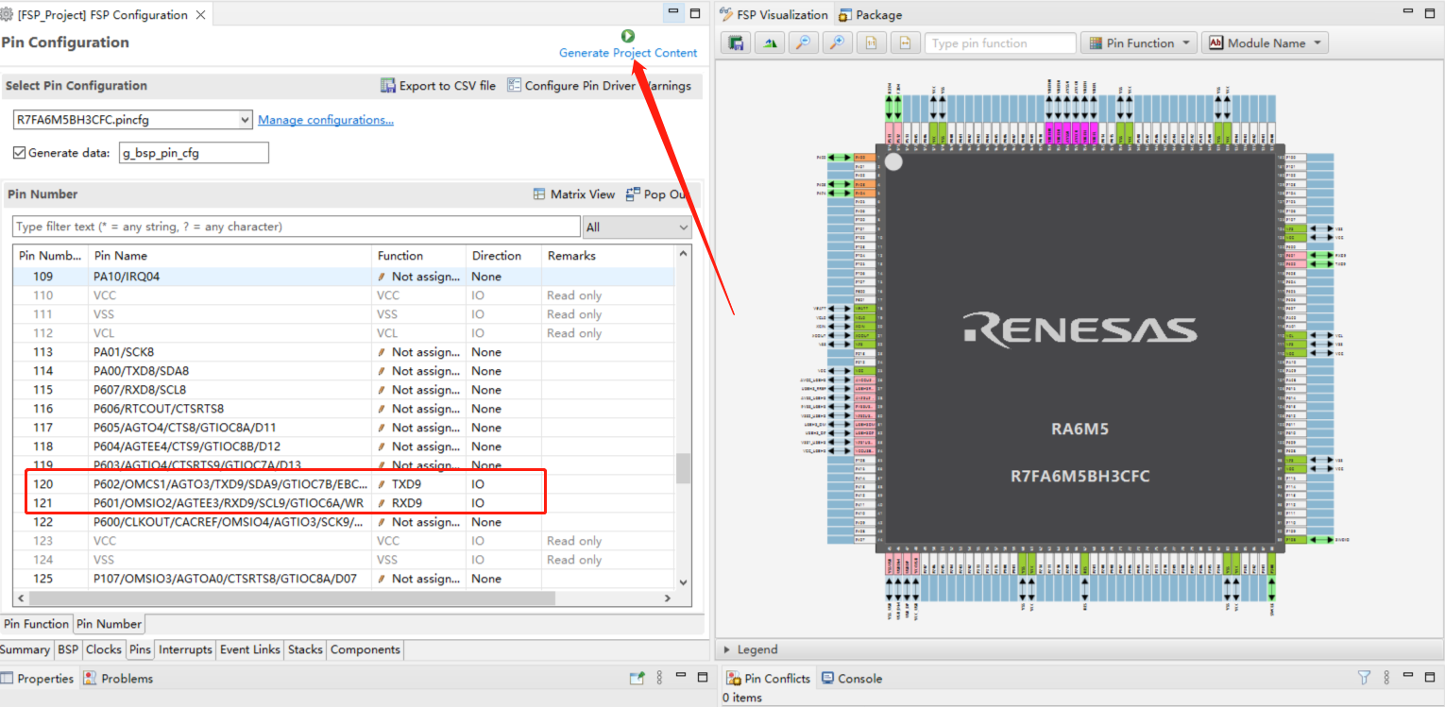Open the Properties panel view menu
The width and height of the screenshot is (1445, 707).
tap(660, 678)
